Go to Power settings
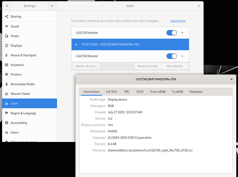Image resolution: width=238 pixels, height=177 pixels. pyautogui.click(x=29, y=36)
